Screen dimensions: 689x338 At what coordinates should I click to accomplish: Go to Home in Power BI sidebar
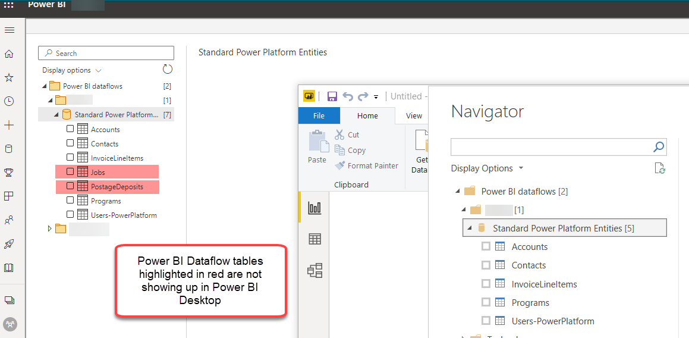point(9,54)
